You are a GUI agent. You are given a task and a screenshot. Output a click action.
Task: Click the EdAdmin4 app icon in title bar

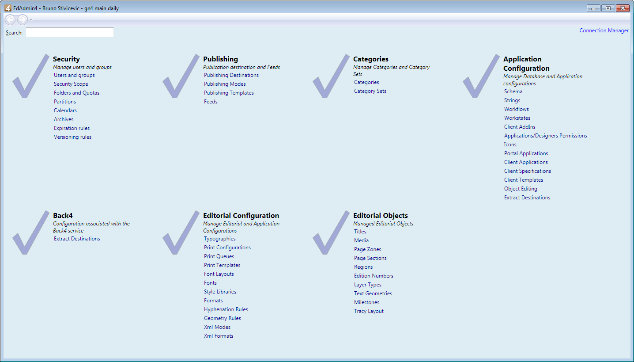pyautogui.click(x=8, y=8)
